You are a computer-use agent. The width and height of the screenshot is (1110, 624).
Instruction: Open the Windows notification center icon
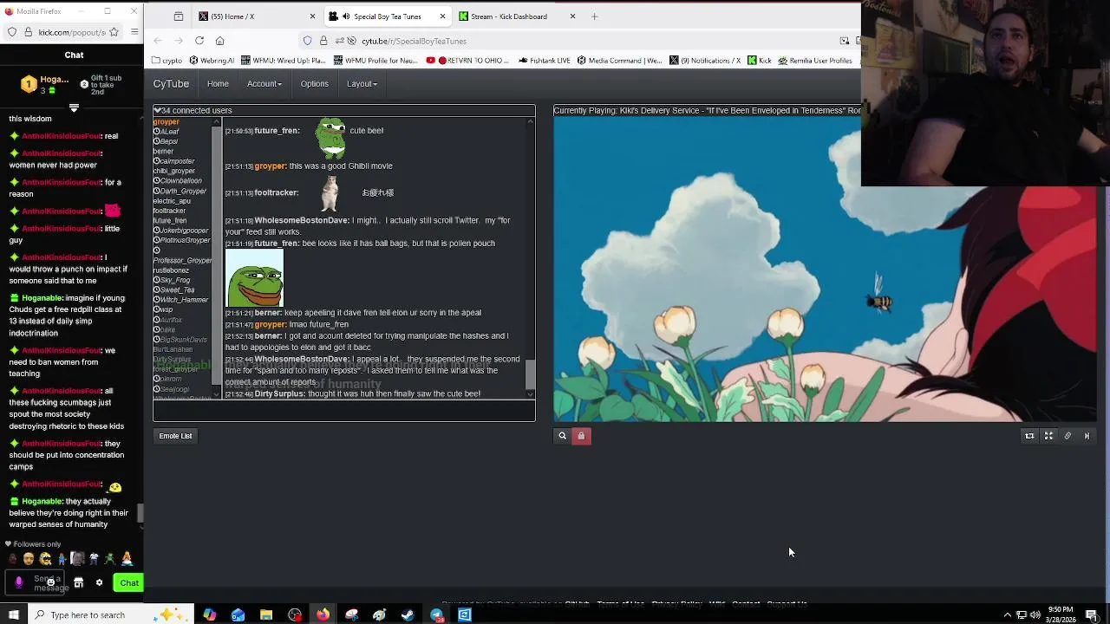click(1092, 615)
